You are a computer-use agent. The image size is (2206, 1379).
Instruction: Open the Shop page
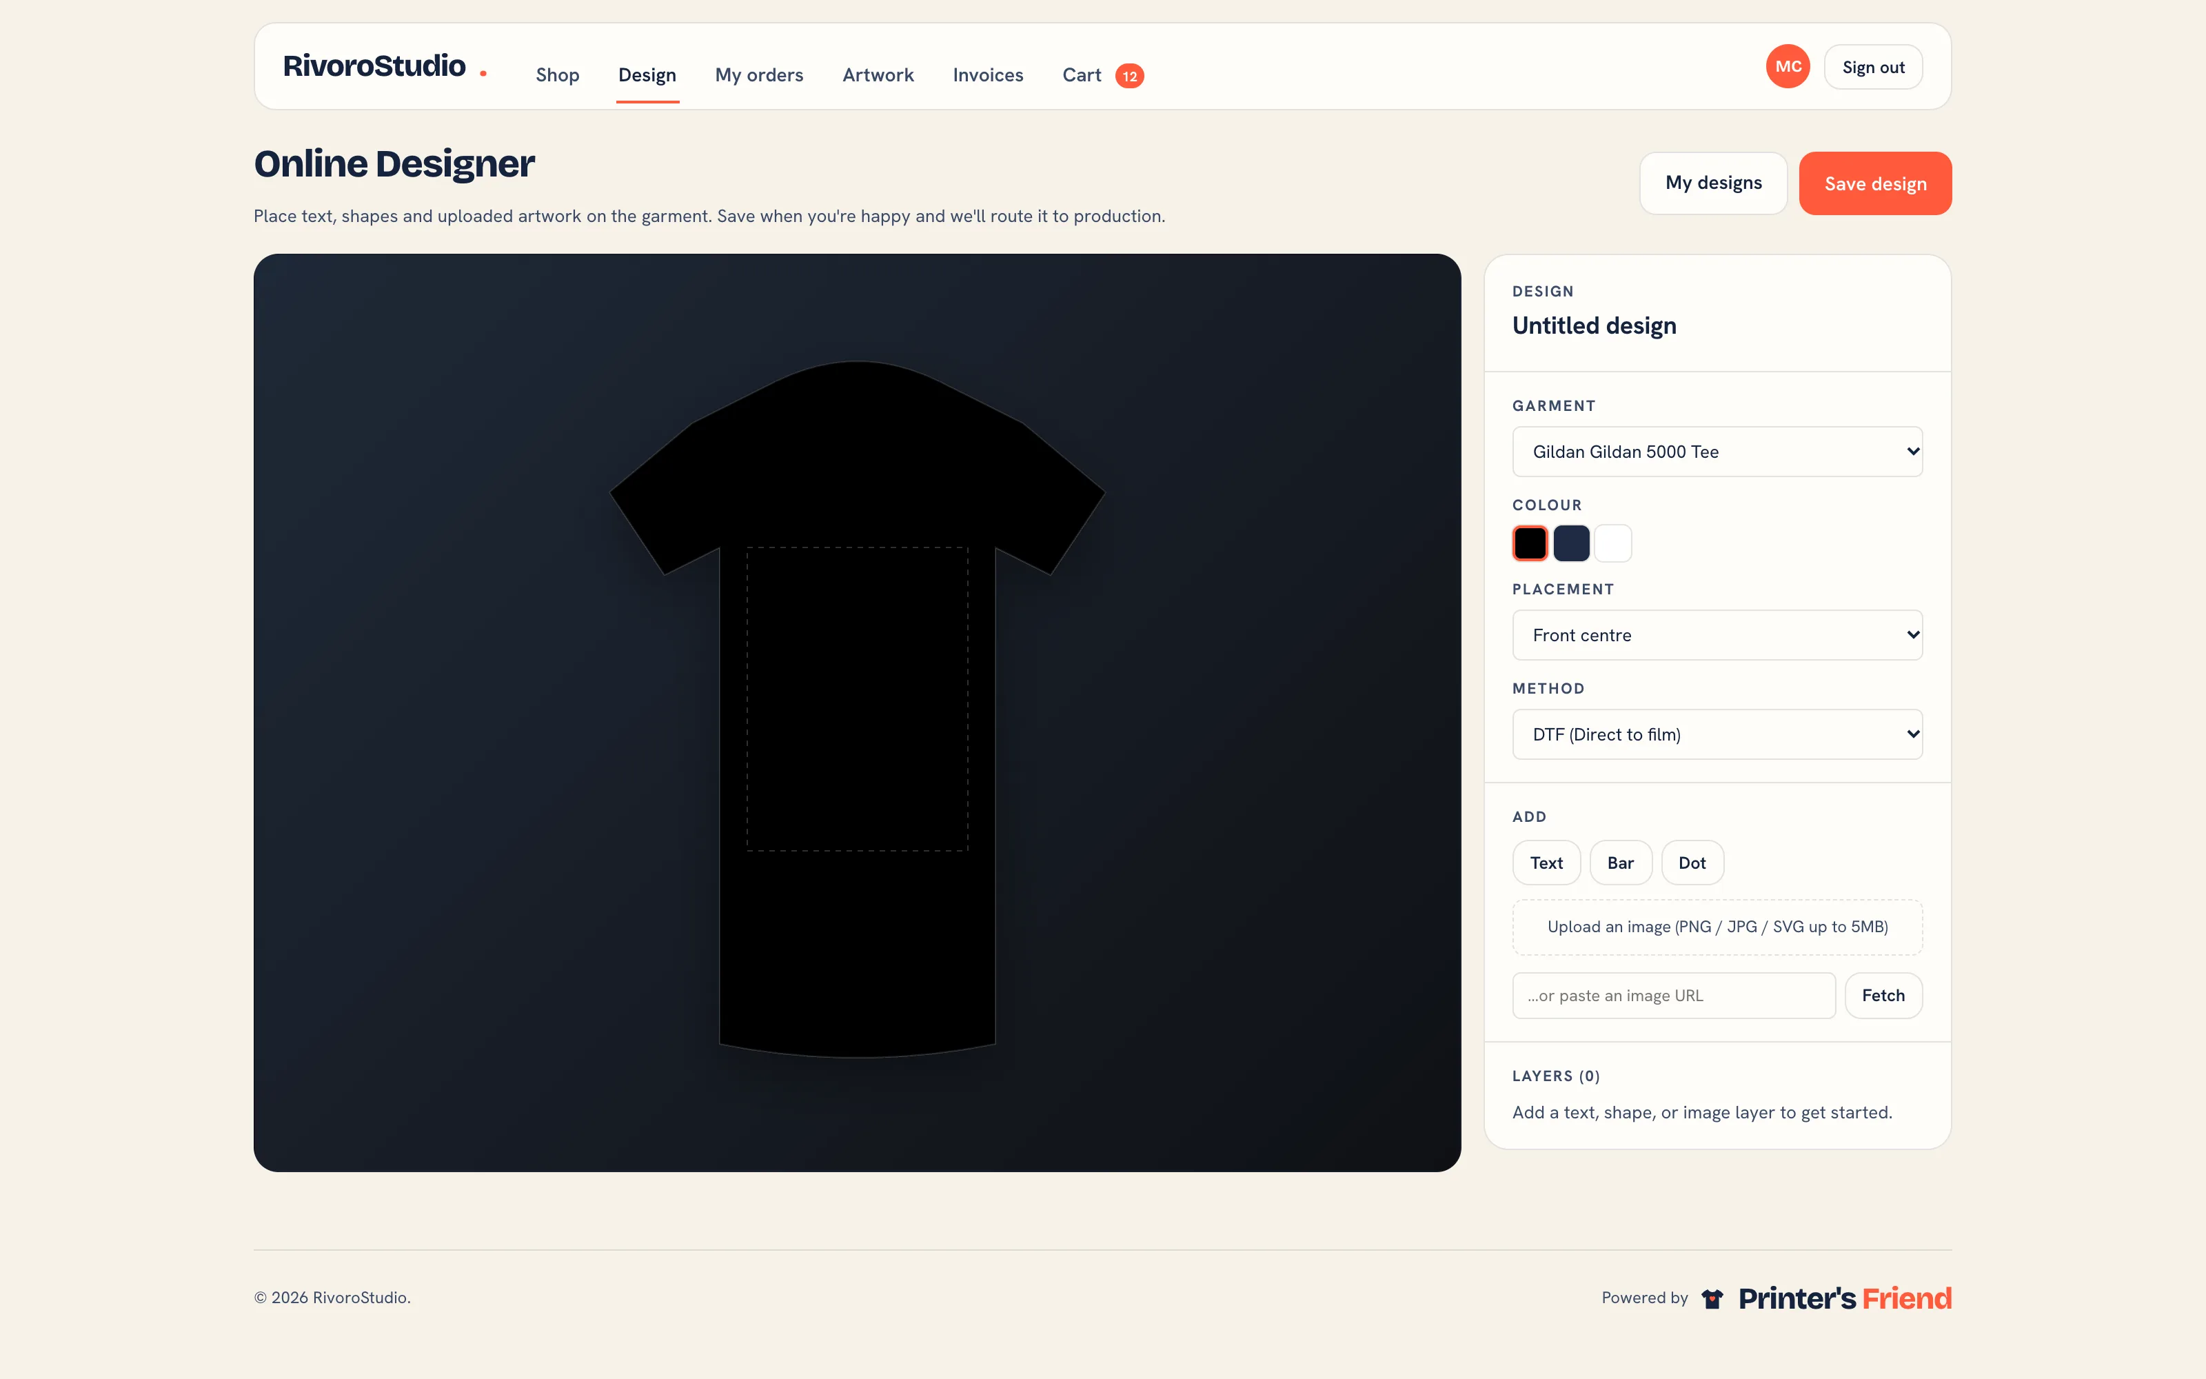click(557, 74)
